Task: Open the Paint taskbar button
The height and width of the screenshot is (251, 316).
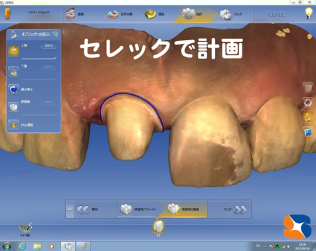Action: (83, 246)
